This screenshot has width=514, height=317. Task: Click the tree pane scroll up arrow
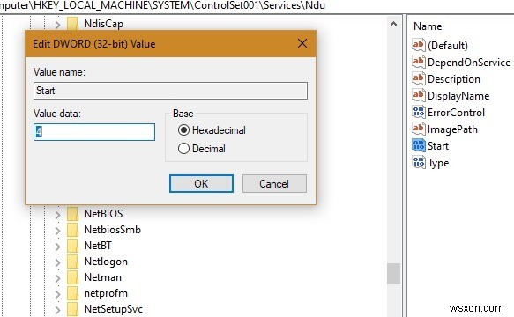394,24
